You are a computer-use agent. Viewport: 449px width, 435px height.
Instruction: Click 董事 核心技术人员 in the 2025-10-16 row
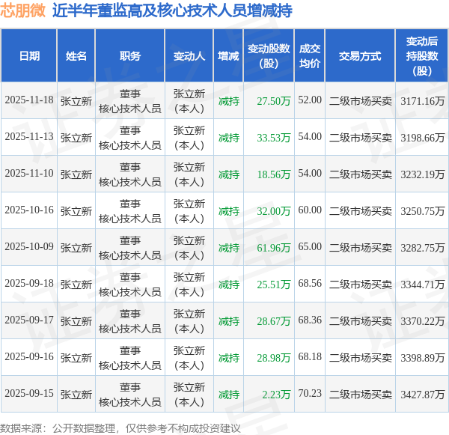[130, 211]
